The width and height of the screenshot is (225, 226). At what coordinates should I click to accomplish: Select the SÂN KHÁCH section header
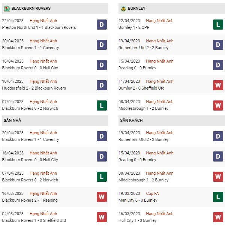172,121
